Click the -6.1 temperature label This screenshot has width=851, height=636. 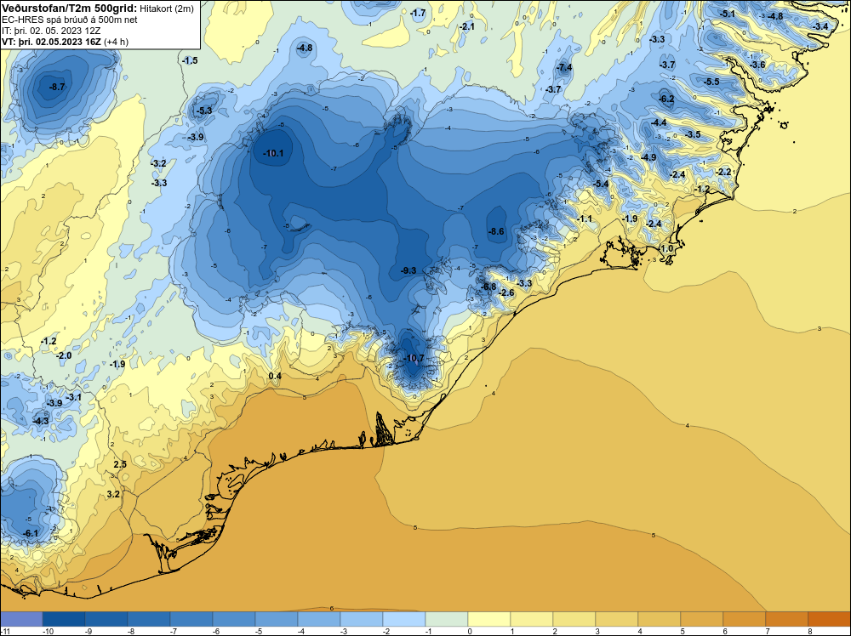click(x=31, y=533)
